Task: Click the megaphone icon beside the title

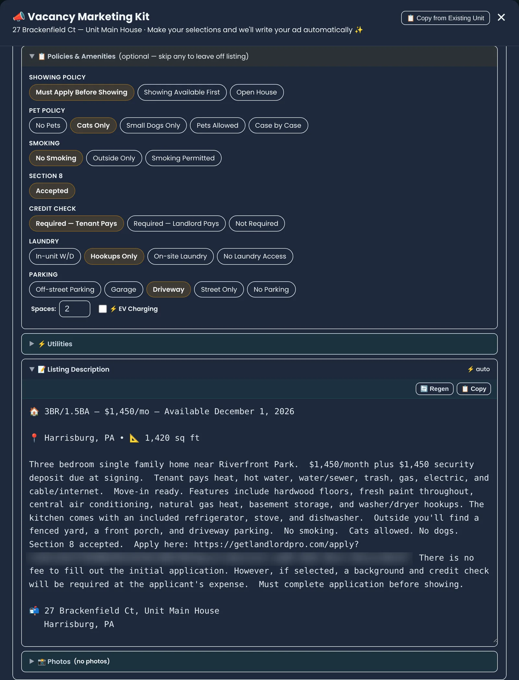Action: (x=19, y=17)
